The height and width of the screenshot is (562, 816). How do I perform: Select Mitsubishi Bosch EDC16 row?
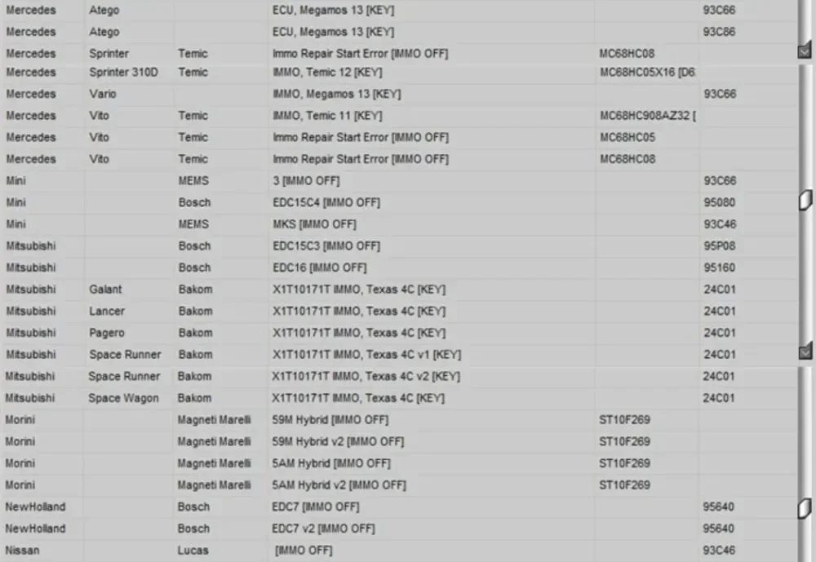coord(399,268)
